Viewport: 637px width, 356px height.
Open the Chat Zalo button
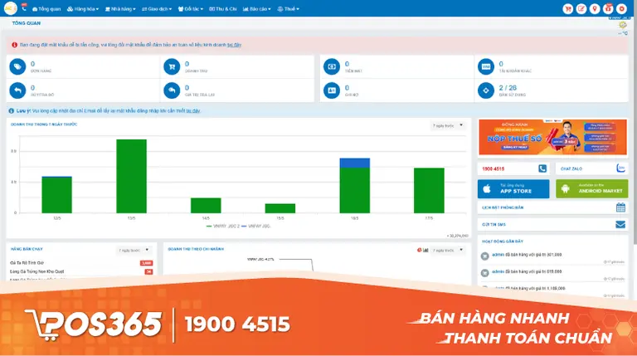click(x=591, y=168)
